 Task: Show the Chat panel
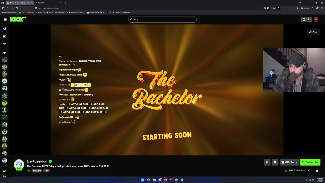pyautogui.click(x=314, y=32)
